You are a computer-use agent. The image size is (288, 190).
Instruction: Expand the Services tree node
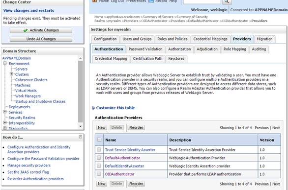(x=5, y=112)
